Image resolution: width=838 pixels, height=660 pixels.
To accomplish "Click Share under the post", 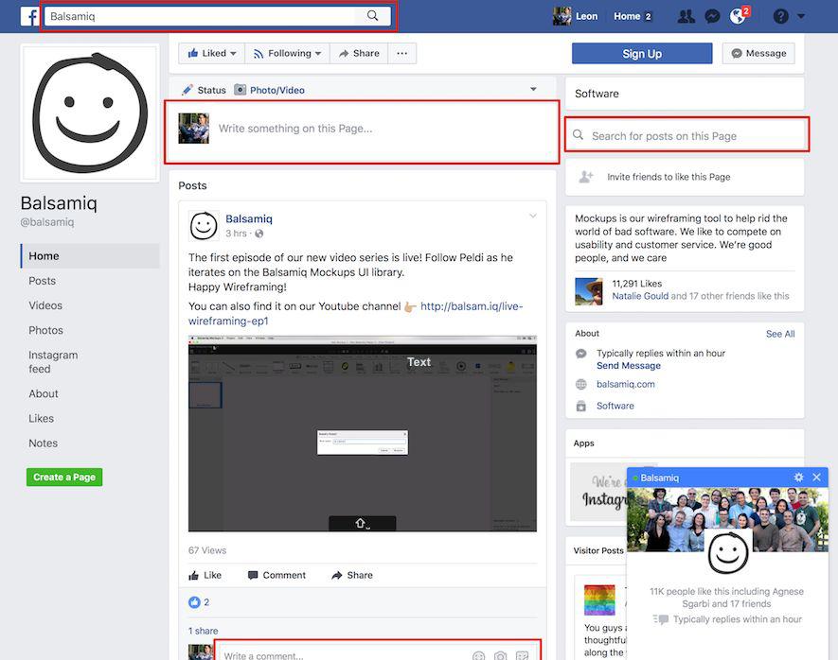I will pyautogui.click(x=352, y=575).
